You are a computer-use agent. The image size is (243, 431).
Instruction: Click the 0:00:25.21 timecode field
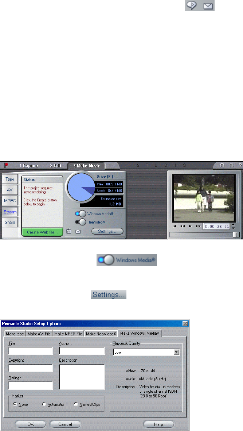[x=217, y=227]
